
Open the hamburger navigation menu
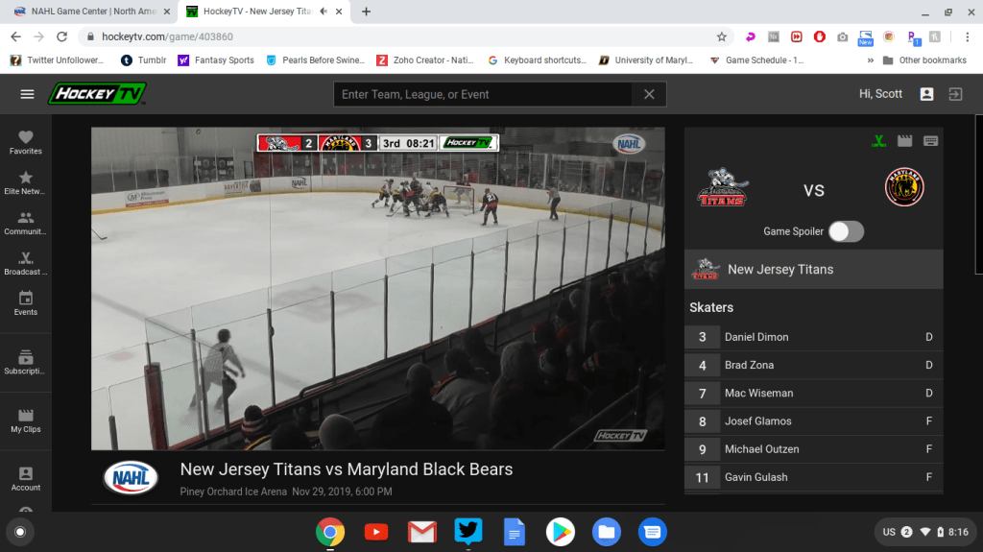coord(27,94)
